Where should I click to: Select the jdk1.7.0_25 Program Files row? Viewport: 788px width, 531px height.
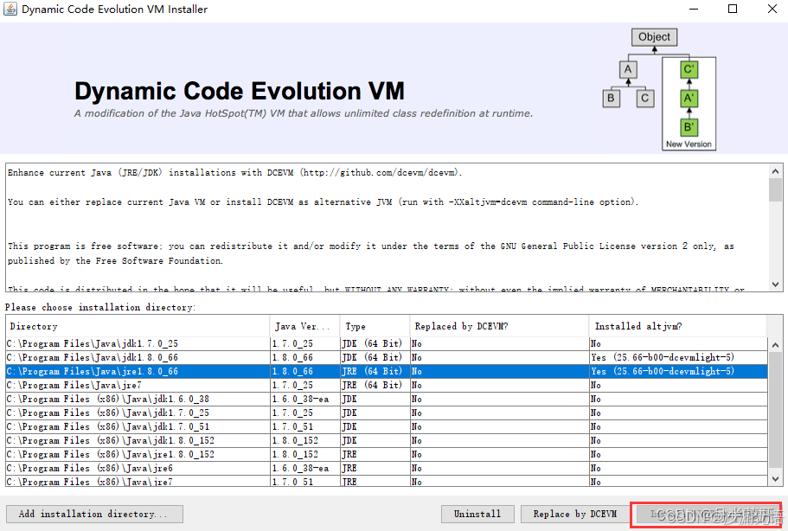pos(386,343)
